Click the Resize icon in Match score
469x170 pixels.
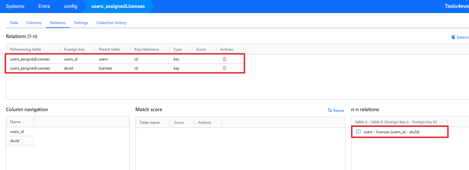pyautogui.click(x=330, y=111)
